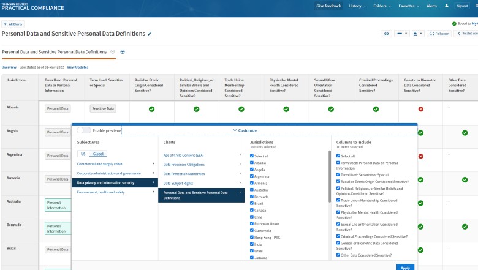Screen dimensions: 478x270
Task: Click the download icon in chart toolbar
Action: click(x=415, y=34)
